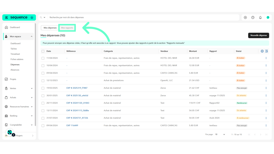Image resolution: width=274 pixels, height=154 pixels.
Task: Open row menu for 30/01/2025 Zerox expense
Action: 266,96
